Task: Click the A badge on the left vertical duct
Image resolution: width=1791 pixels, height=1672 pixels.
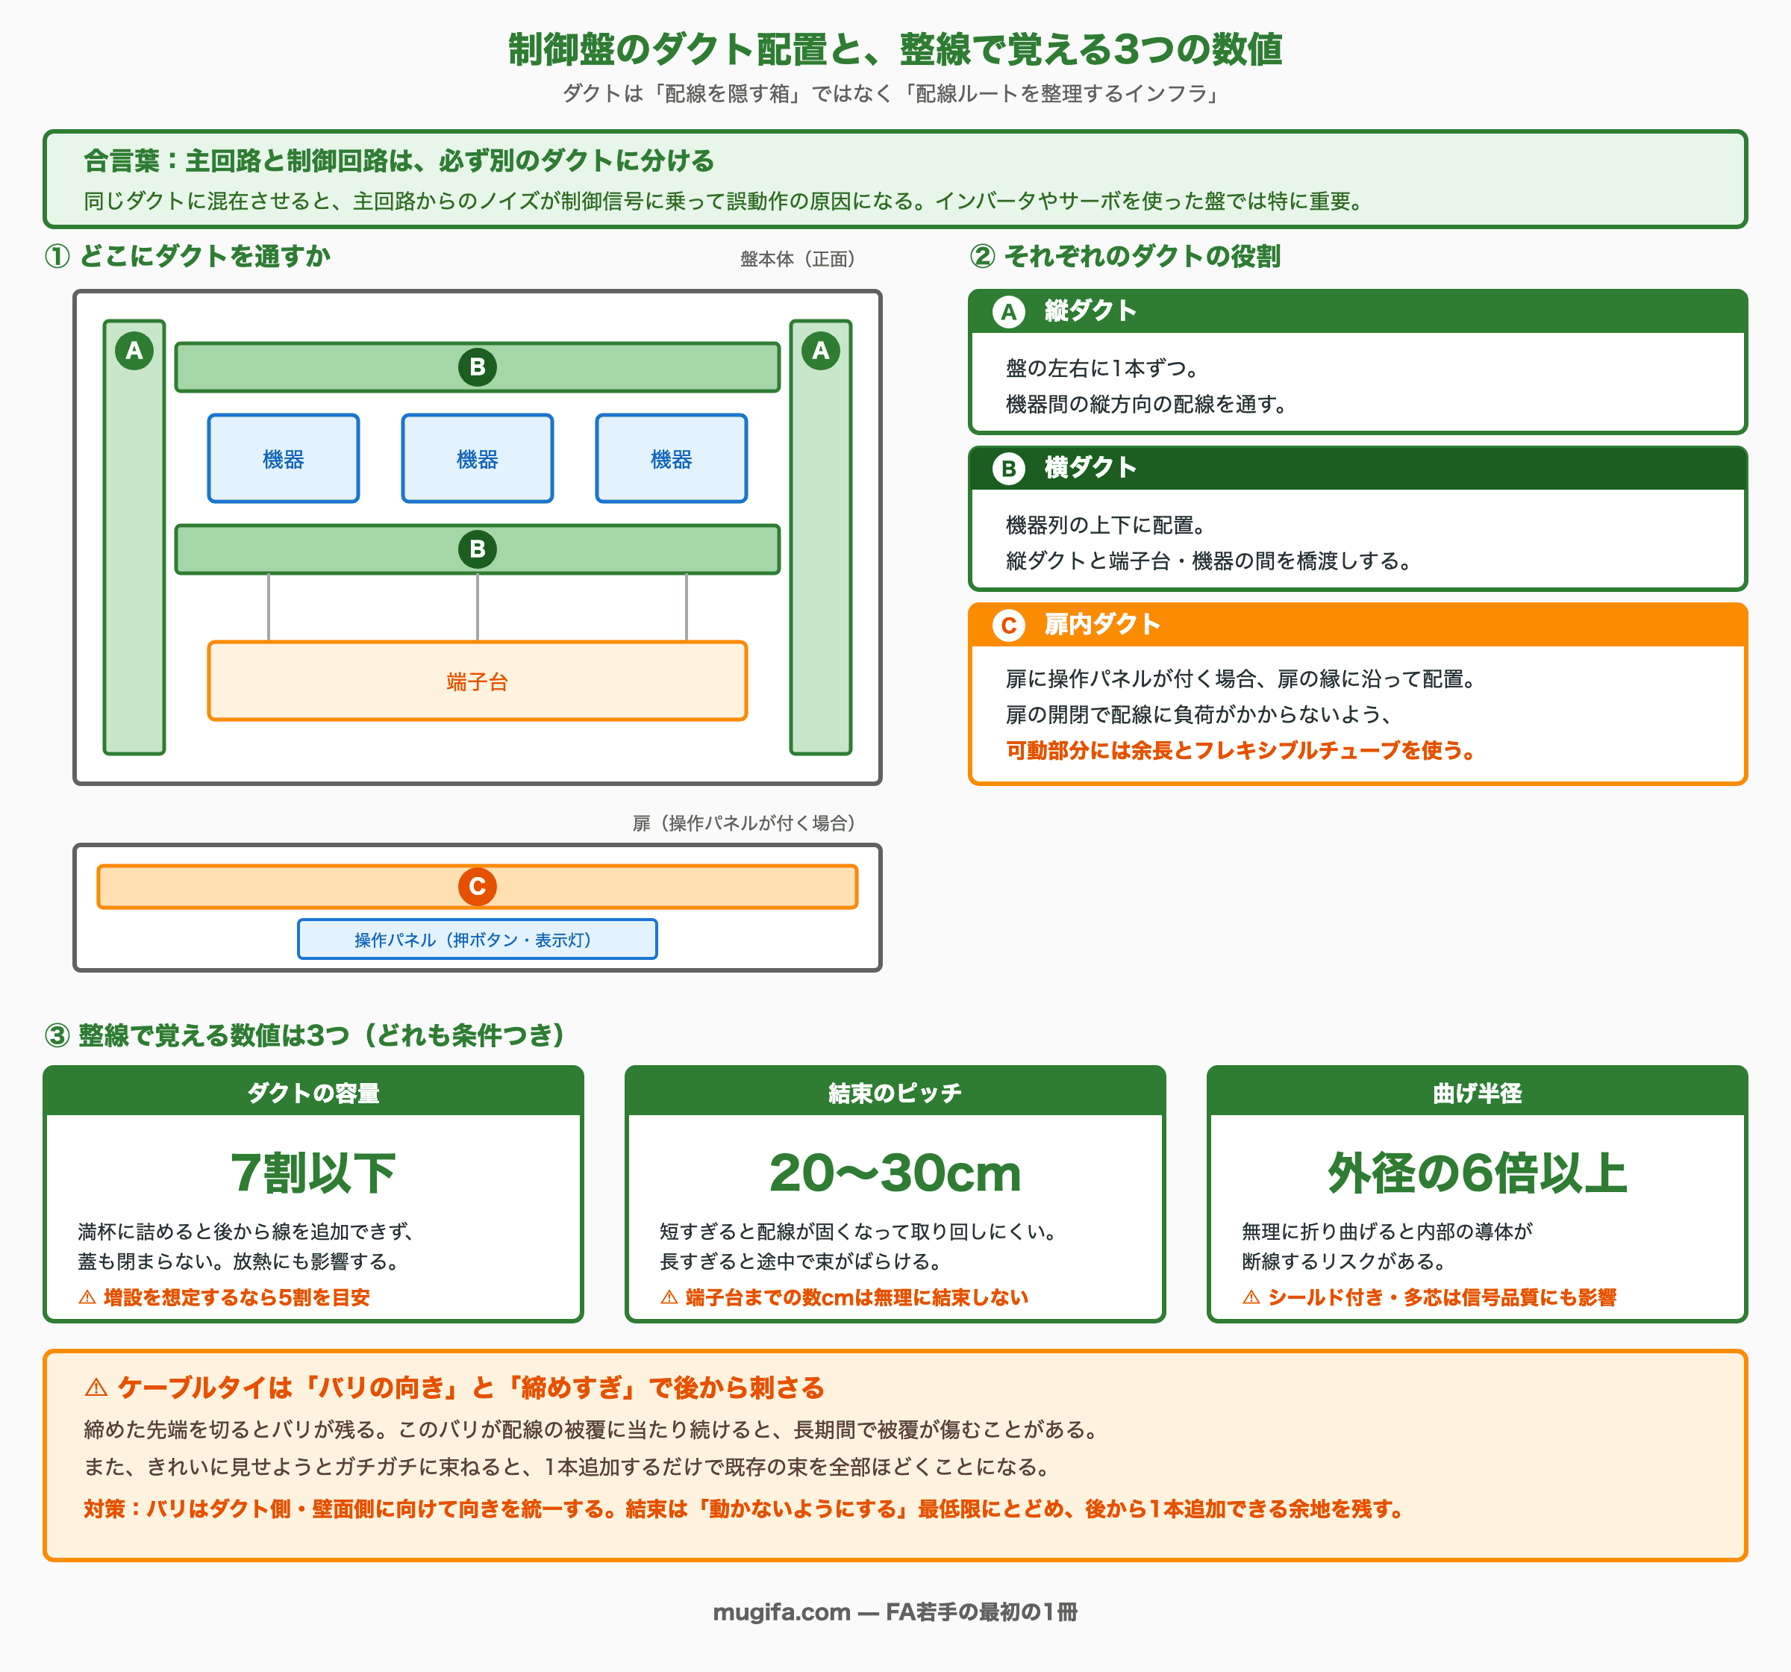Action: click(134, 351)
